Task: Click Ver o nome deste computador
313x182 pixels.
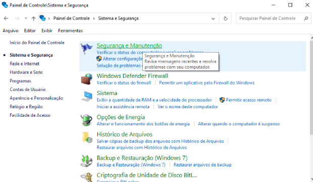Action: (x=188, y=107)
